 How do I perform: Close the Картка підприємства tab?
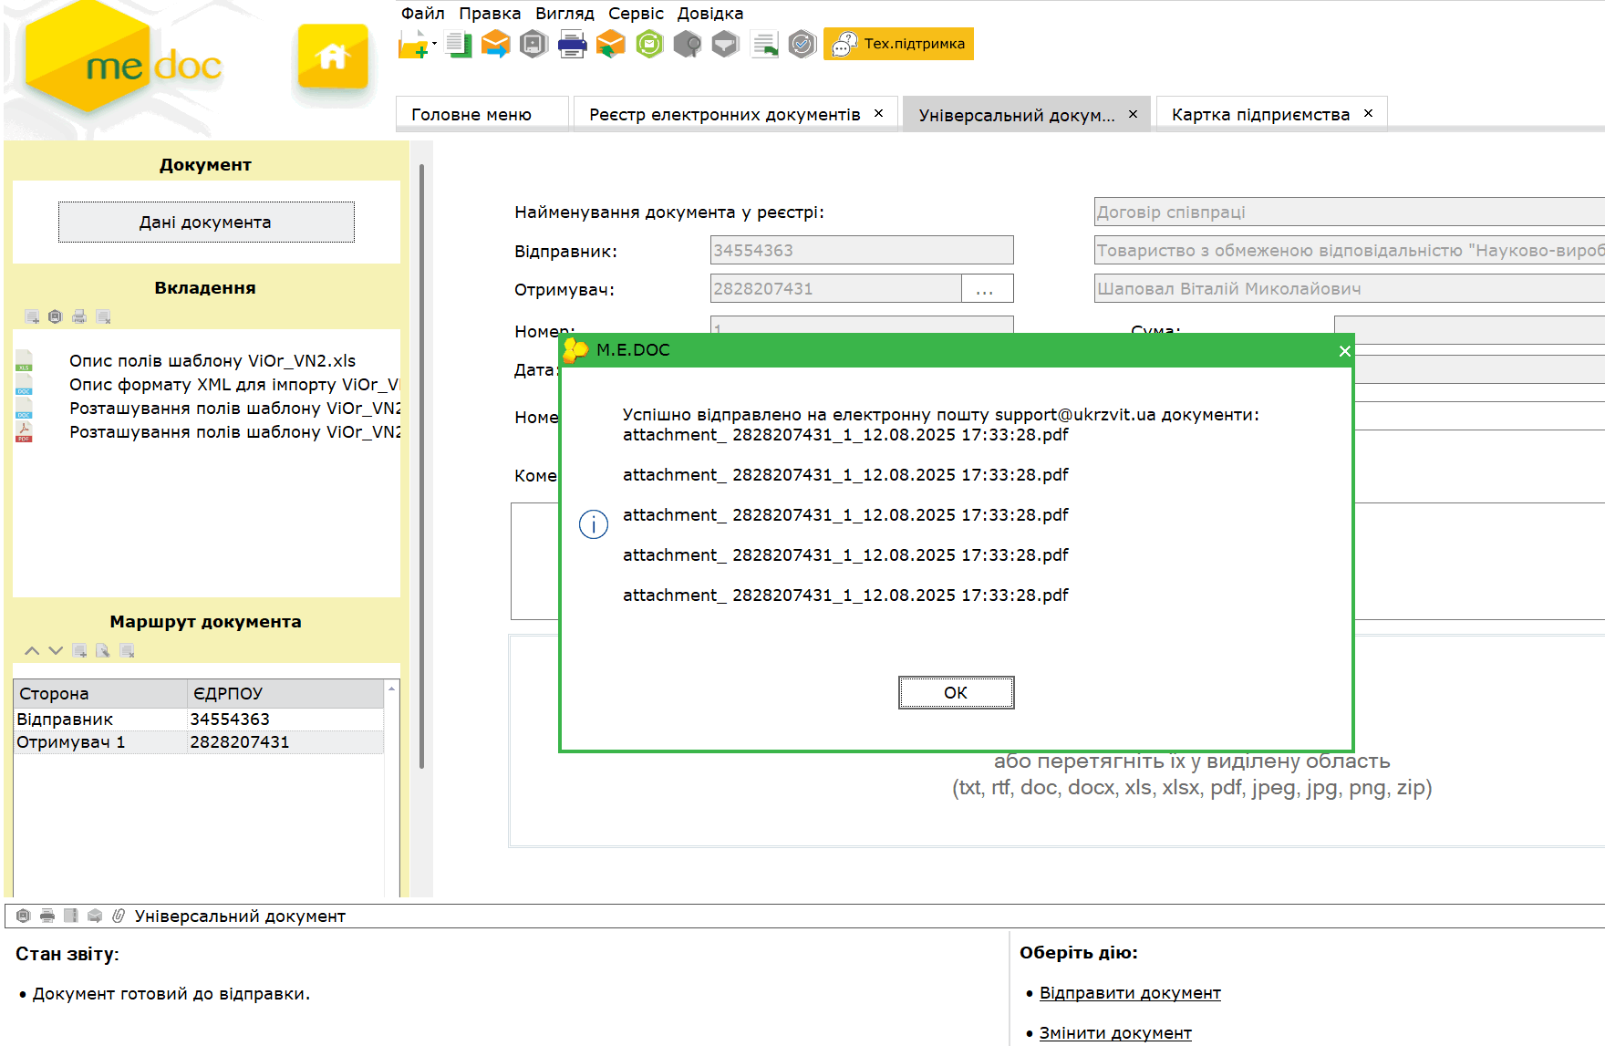point(1368,114)
